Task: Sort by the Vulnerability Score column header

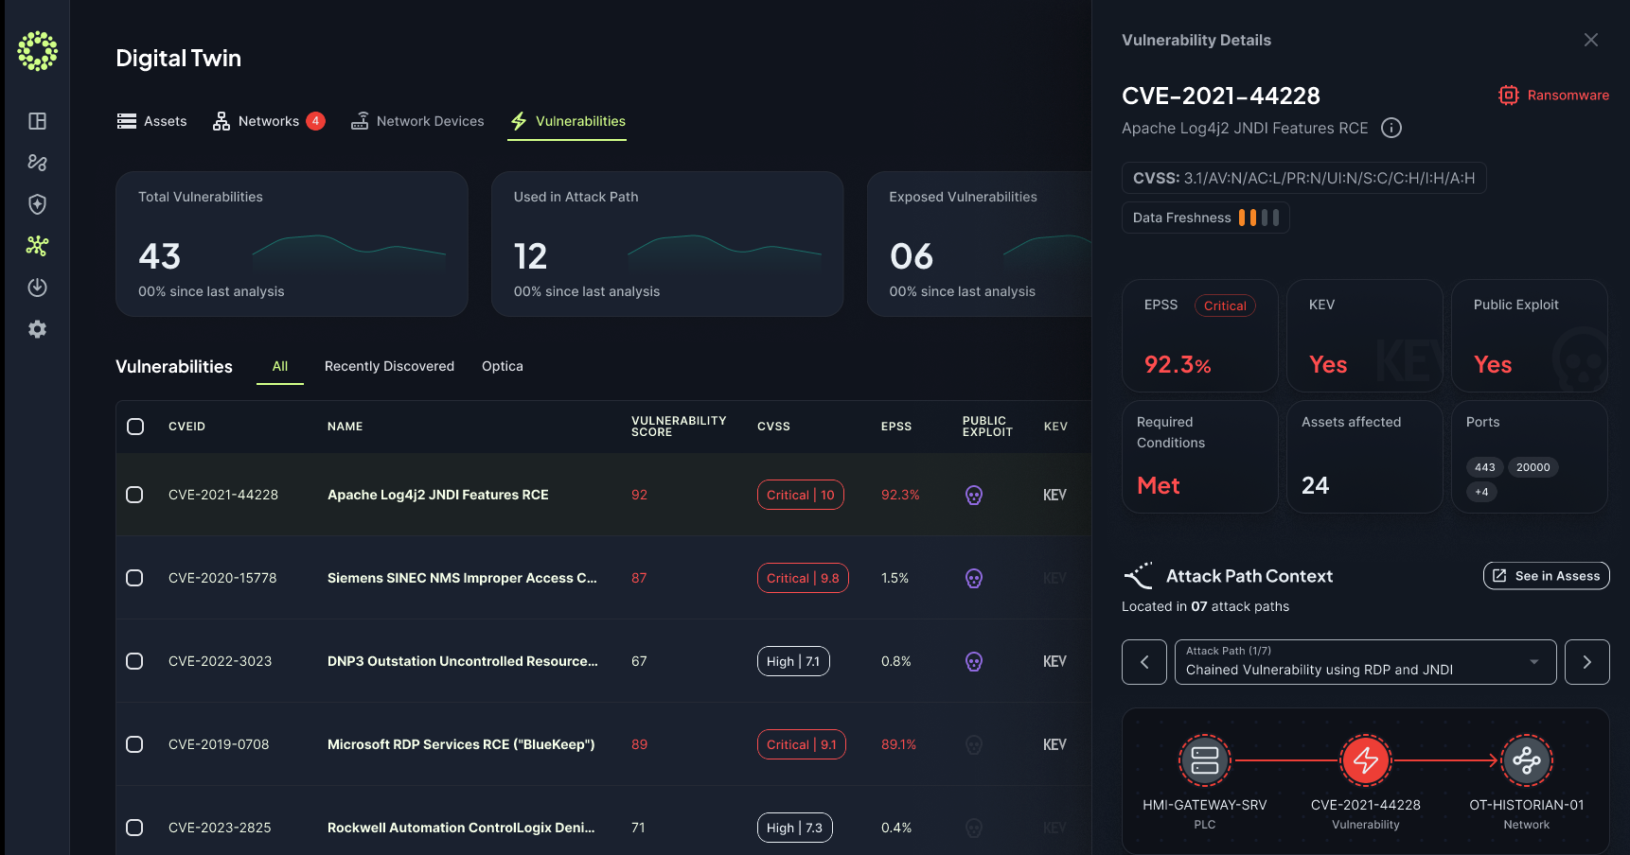Action: (x=679, y=427)
